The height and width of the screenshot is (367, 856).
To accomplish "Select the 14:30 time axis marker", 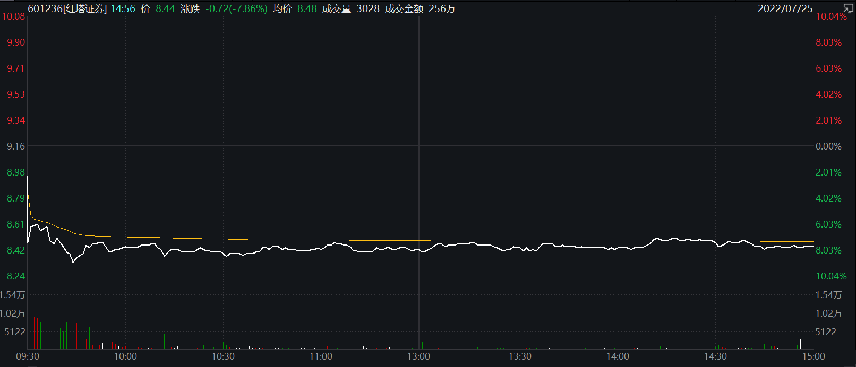I will pyautogui.click(x=715, y=356).
